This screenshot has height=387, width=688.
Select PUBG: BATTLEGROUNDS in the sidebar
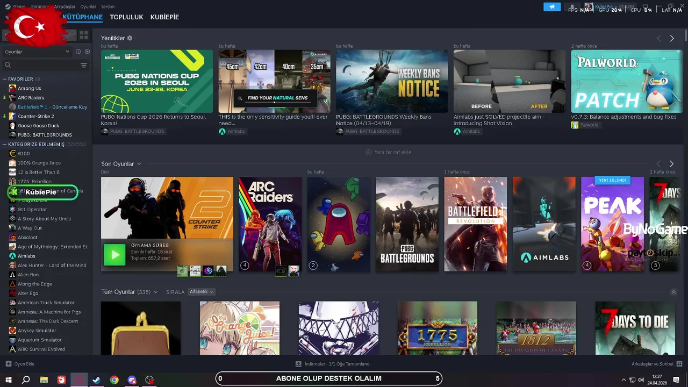45,135
